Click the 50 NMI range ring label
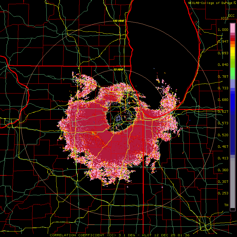Screen dimensions: 237x237 pyautogui.click(x=118, y=70)
